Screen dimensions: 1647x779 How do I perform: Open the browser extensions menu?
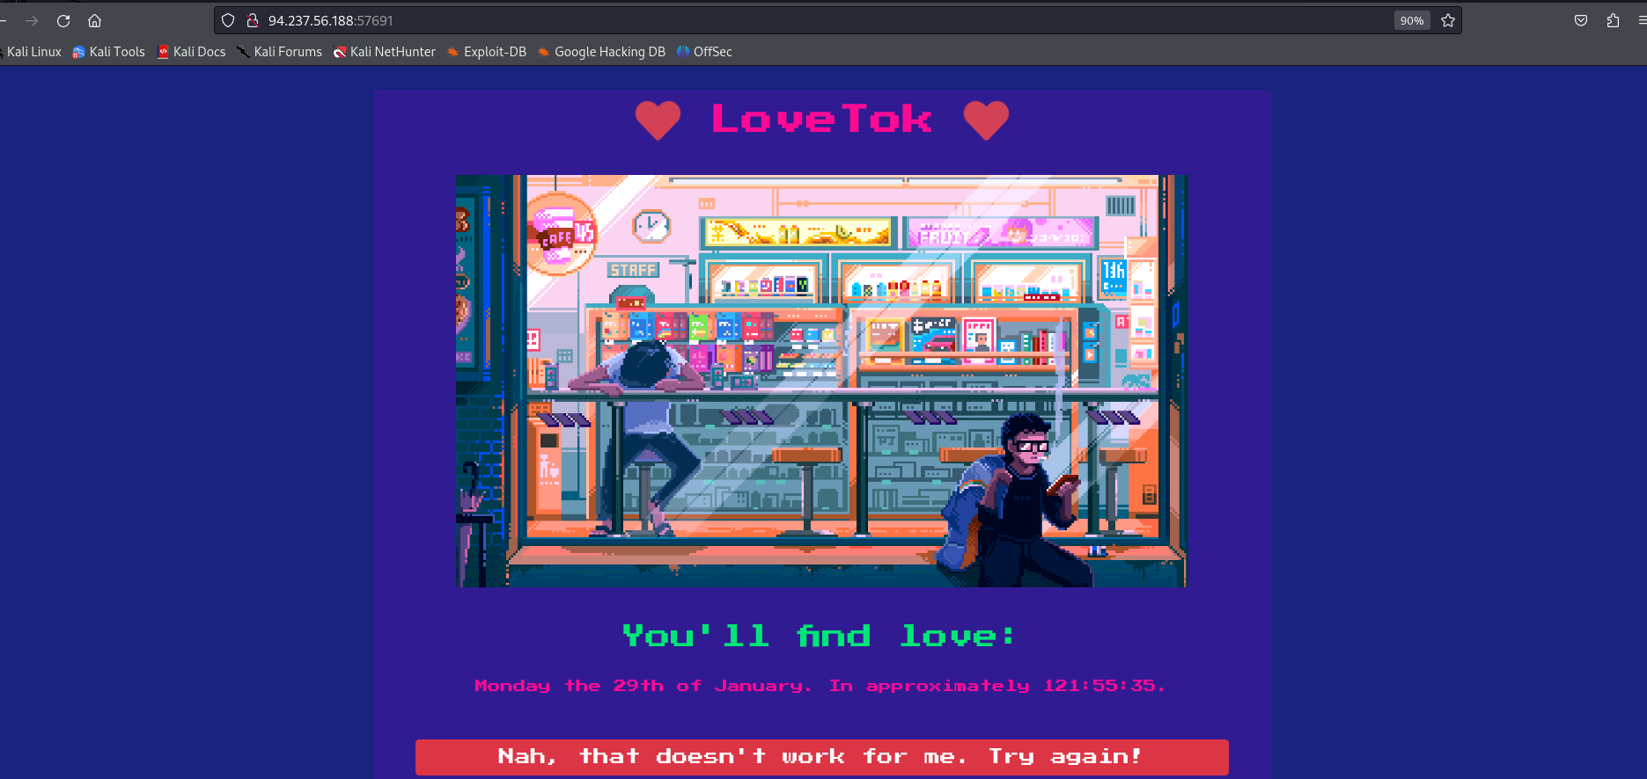tap(1613, 20)
